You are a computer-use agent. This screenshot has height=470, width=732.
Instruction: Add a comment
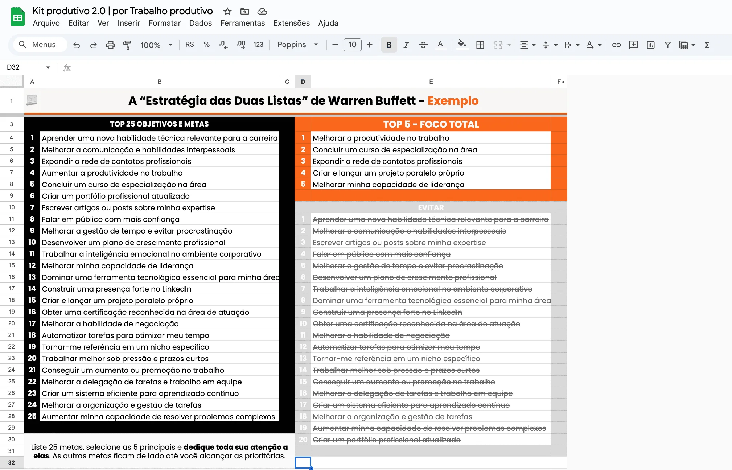coord(633,45)
